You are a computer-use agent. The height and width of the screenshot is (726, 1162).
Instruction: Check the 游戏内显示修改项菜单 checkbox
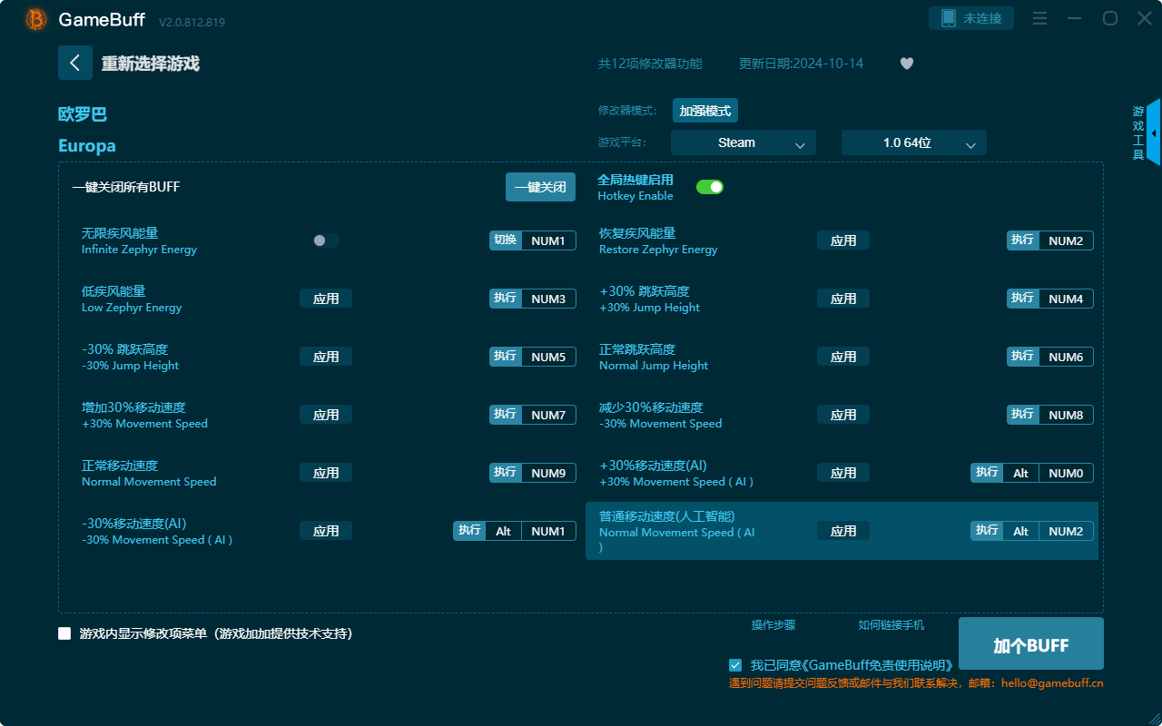64,633
